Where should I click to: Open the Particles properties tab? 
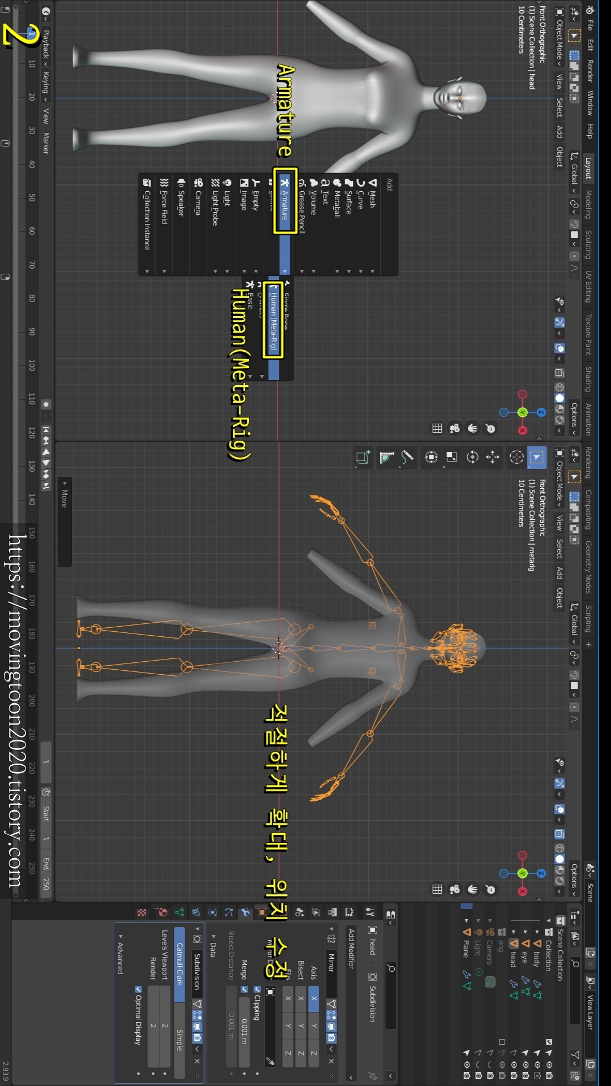pos(229,912)
